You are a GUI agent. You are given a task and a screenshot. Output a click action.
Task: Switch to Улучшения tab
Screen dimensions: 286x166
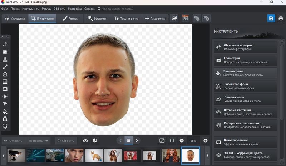click(15, 19)
